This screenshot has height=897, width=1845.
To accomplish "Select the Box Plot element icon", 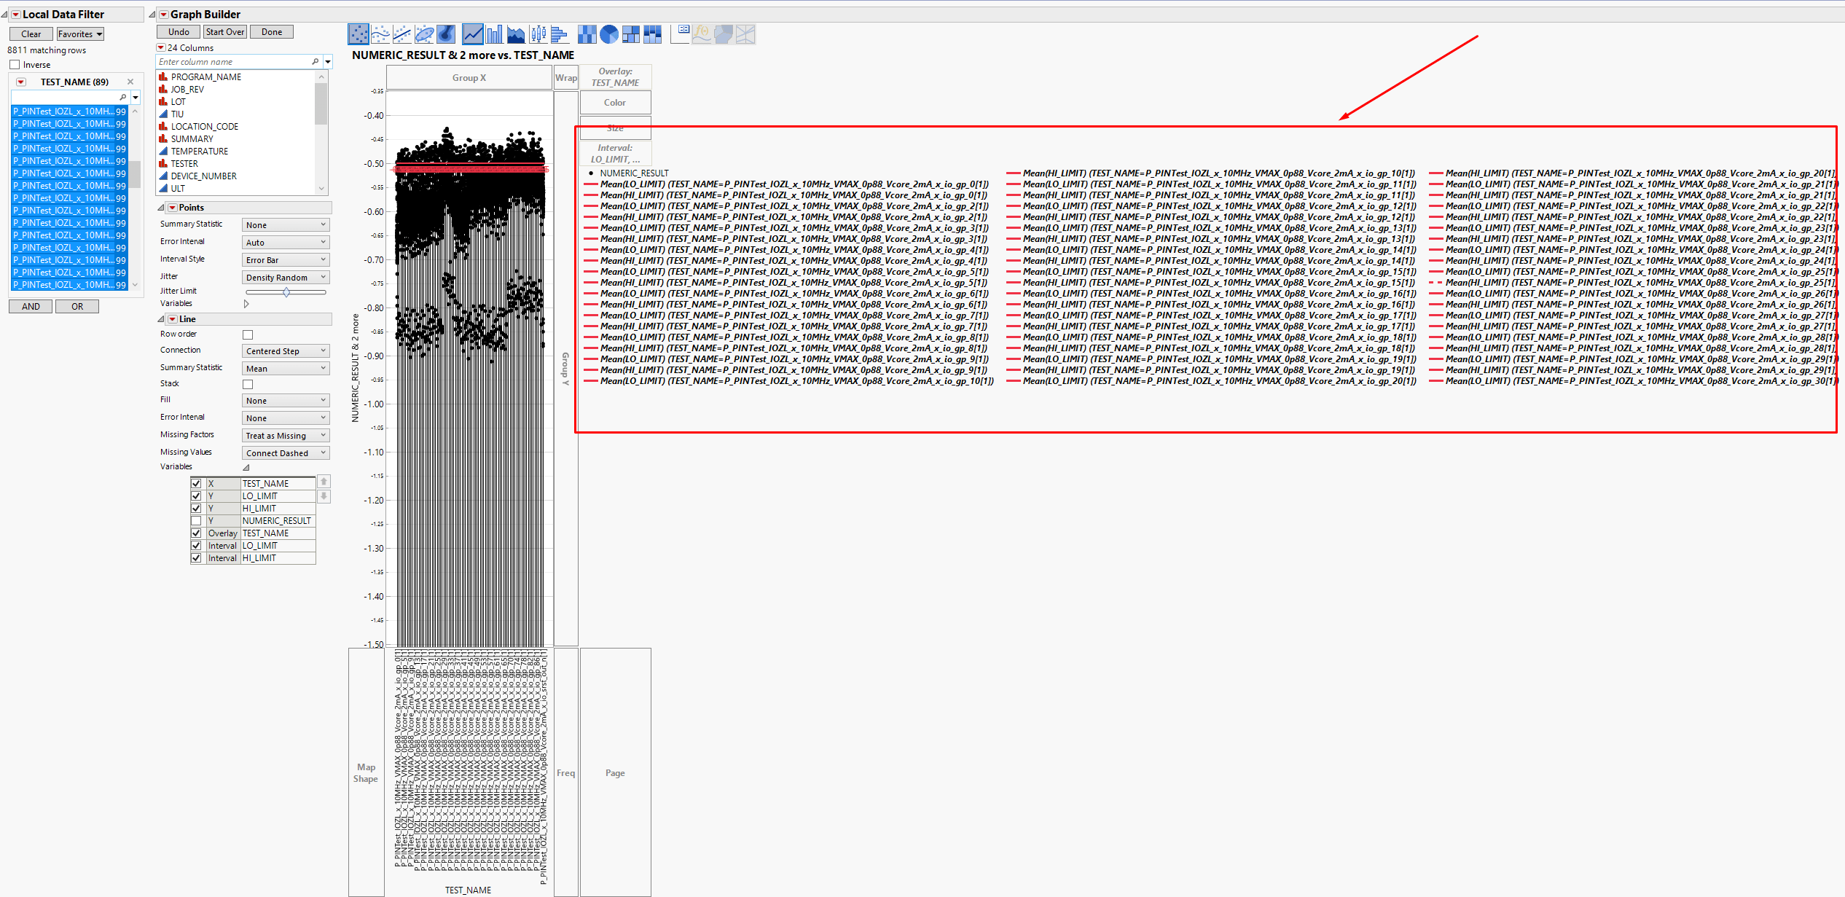I will pyautogui.click(x=538, y=34).
